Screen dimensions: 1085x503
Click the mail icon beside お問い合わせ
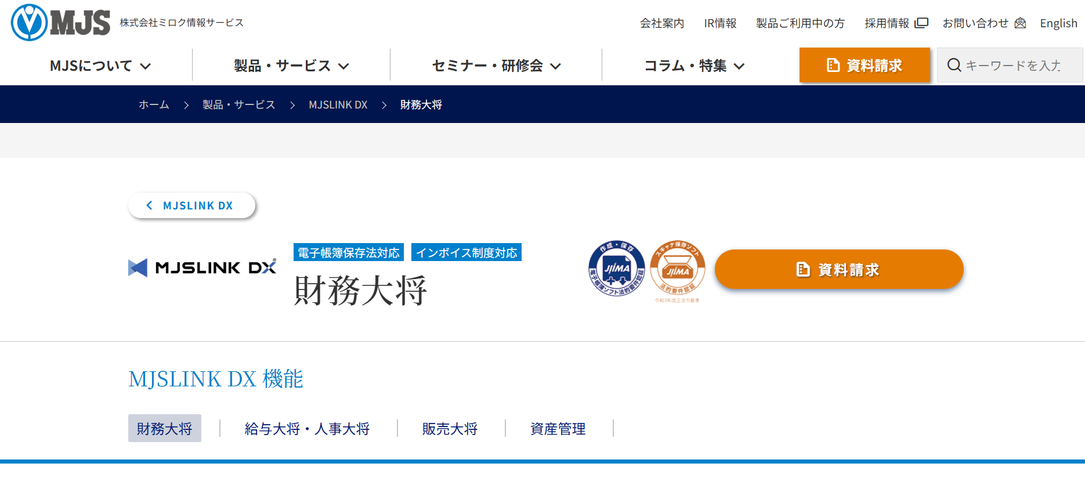[x=1020, y=23]
